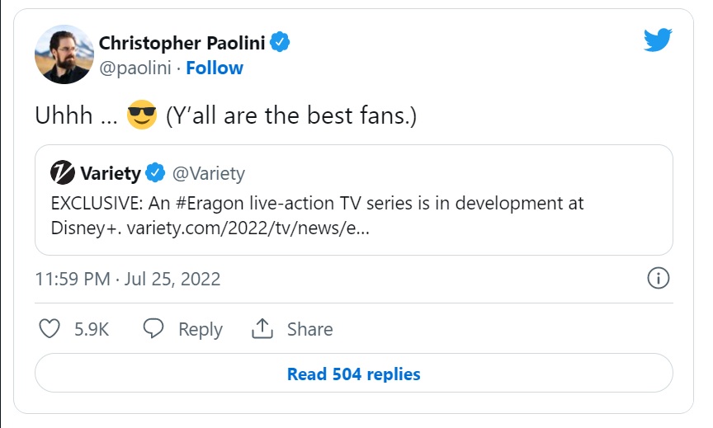
Task: Open the @Variety handle in quoted tweet
Action: click(209, 173)
